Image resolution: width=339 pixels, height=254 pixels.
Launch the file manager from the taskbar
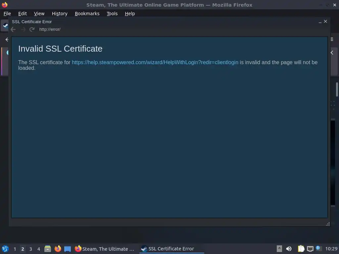tap(48, 249)
